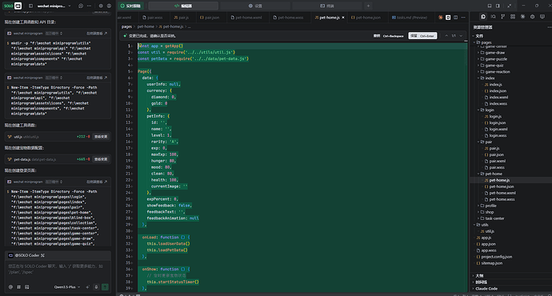This screenshot has height=296, width=552.
Task: Click the pages breadcrumb segment
Action: 126,26
